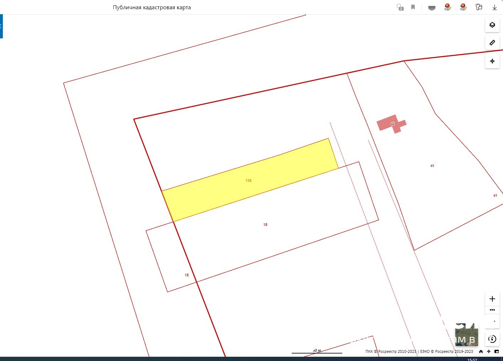Select the ruler measurement tool
This screenshot has height=361, width=503.
tap(492, 43)
